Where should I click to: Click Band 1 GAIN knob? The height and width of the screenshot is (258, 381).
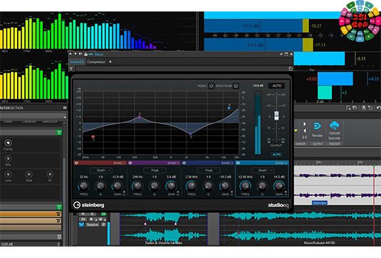(117, 186)
